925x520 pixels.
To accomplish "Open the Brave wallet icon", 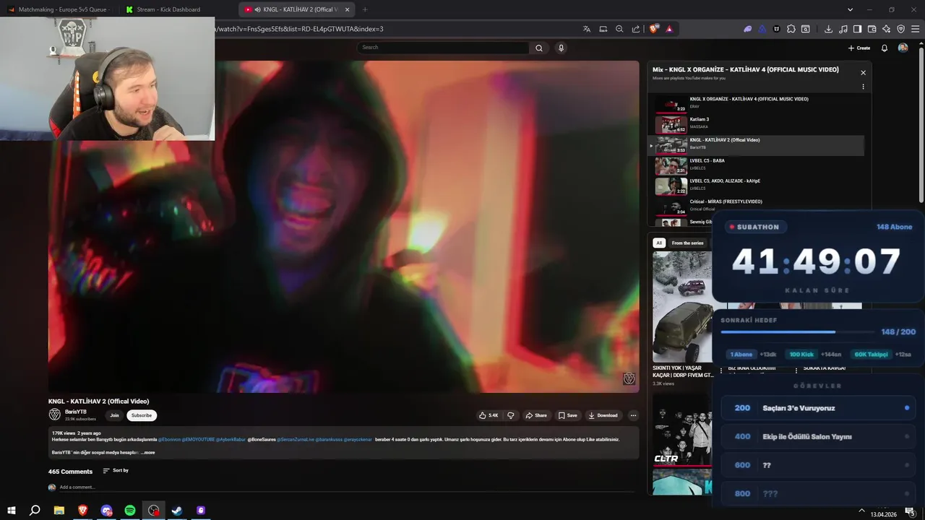I will click(872, 29).
